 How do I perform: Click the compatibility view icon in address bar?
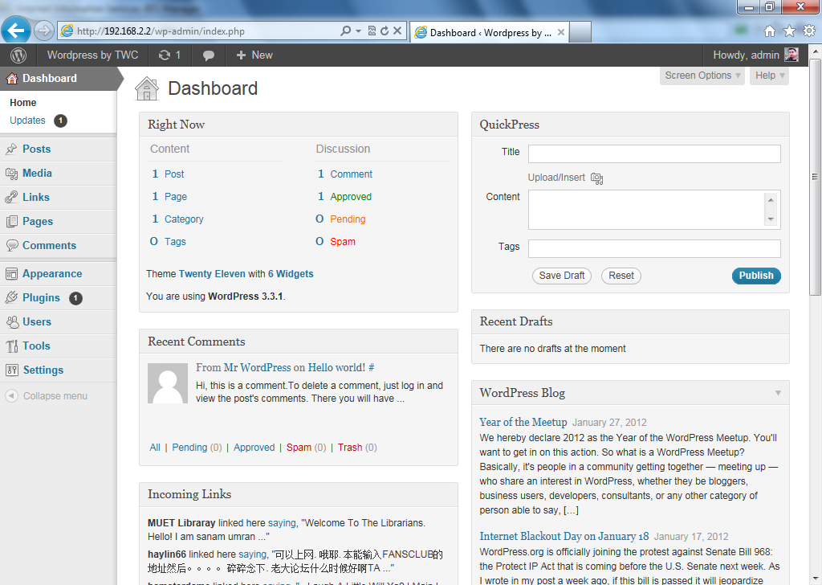tap(372, 31)
